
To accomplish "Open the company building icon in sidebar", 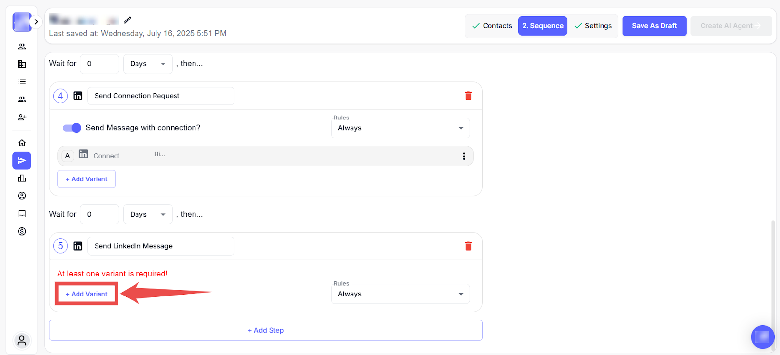I will point(22,64).
